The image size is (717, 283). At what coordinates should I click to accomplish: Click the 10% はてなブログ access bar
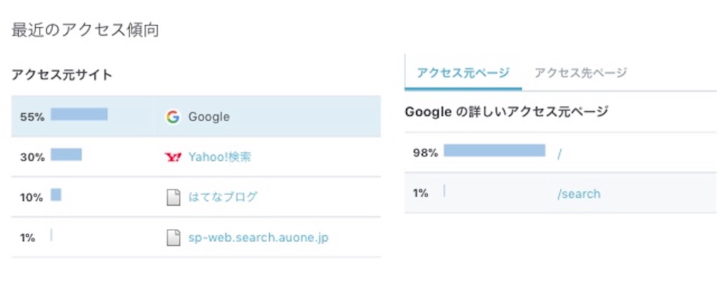point(56,195)
